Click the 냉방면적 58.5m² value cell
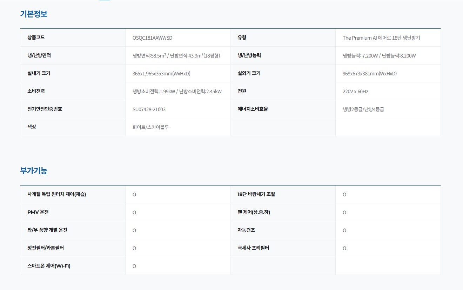Viewport: 463px width, 290px height. coord(176,56)
